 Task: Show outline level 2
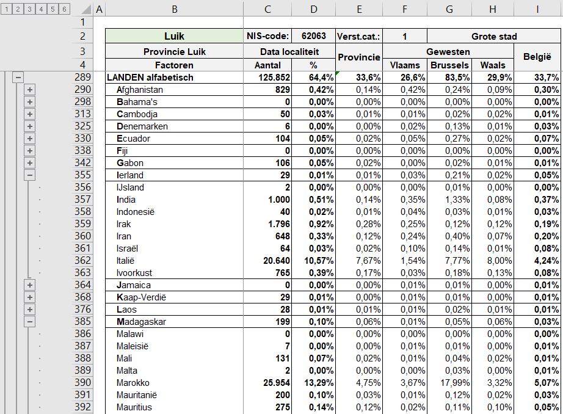18,9
